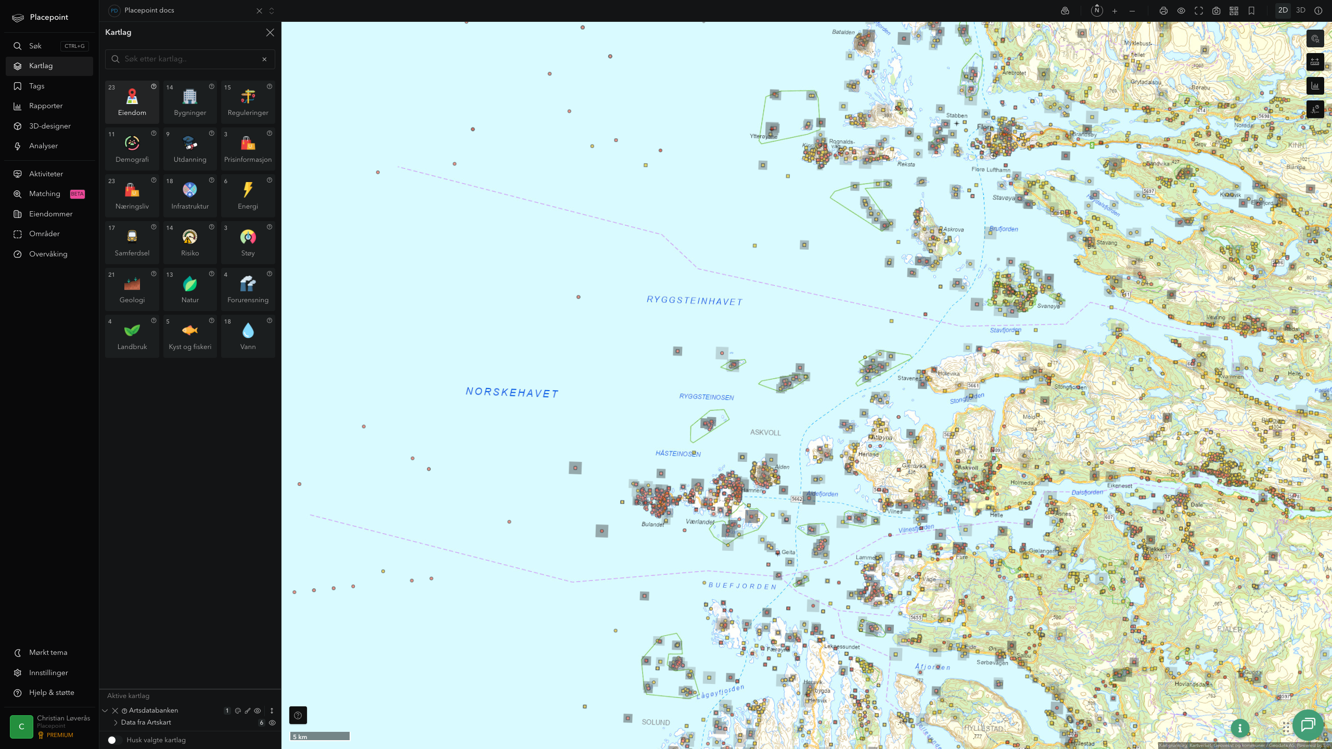Viewport: 1332px width, 749px height.
Task: Open the chat support bubble
Action: (x=1308, y=725)
